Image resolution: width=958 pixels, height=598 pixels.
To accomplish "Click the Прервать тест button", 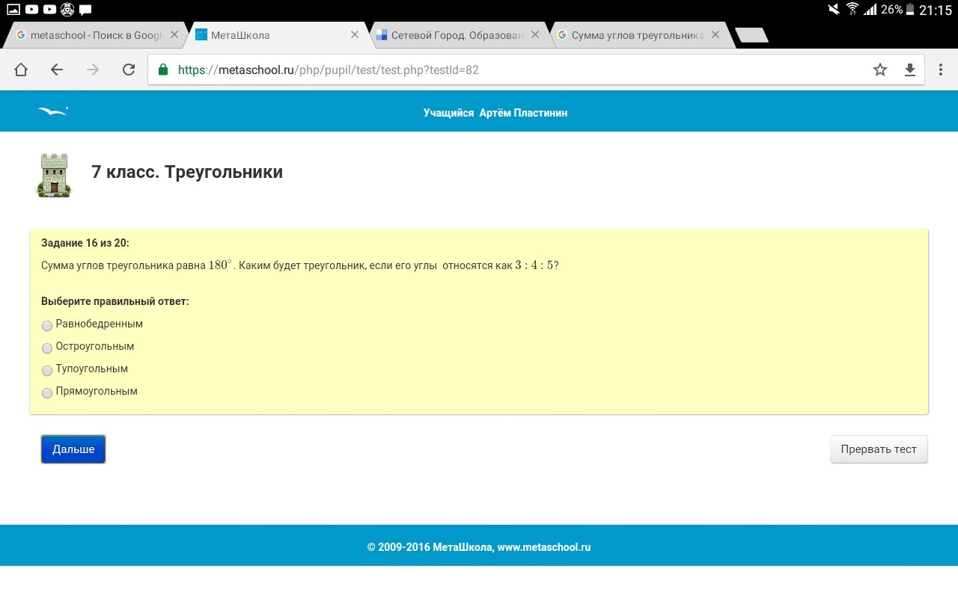I will (879, 449).
